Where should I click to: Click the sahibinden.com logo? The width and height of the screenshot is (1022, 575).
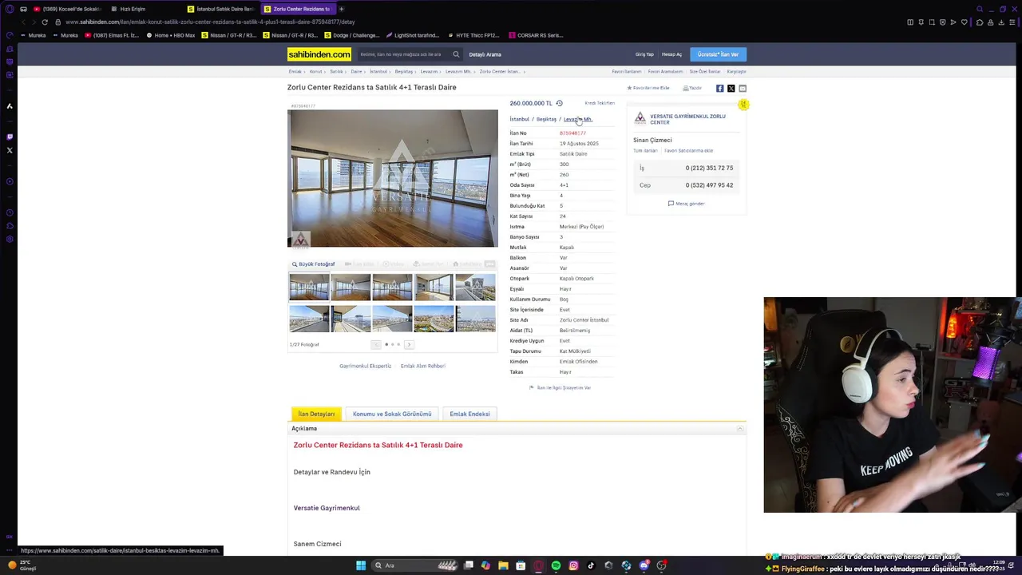tap(319, 54)
